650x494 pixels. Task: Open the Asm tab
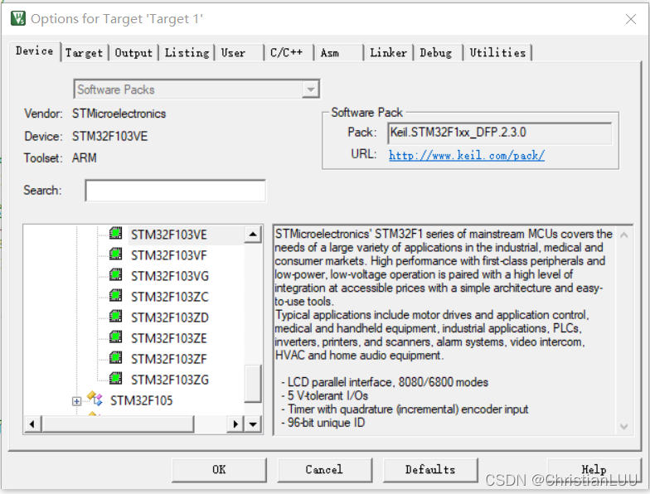pyautogui.click(x=338, y=53)
